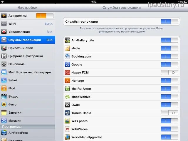Viewport: 188px width, 141px height.
Task: Tap the MapsWithMe app icon
Action: [67, 97]
